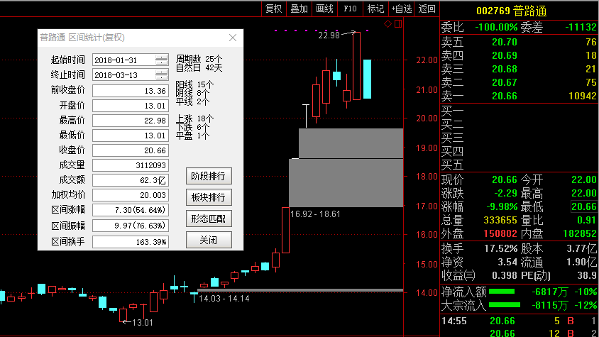Click 卖五 price 20.70

(x=505, y=42)
